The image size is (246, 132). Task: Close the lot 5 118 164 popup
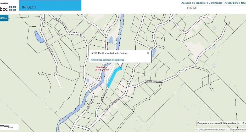[148, 53]
